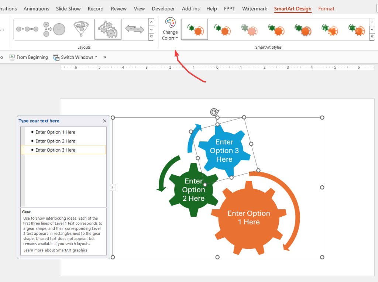Apply the shadowed SmartArt style with large orange gear
378x282 pixels.
303,29
